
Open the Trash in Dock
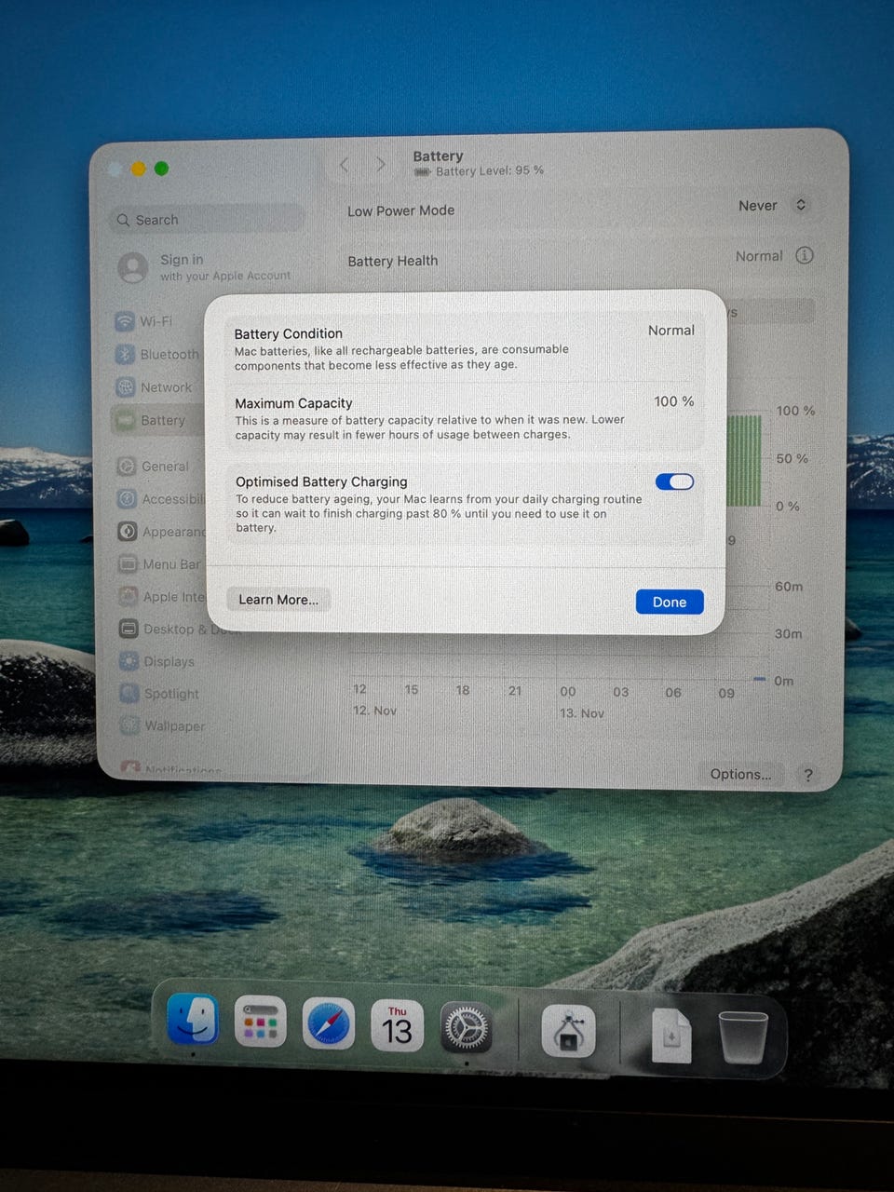(742, 1036)
